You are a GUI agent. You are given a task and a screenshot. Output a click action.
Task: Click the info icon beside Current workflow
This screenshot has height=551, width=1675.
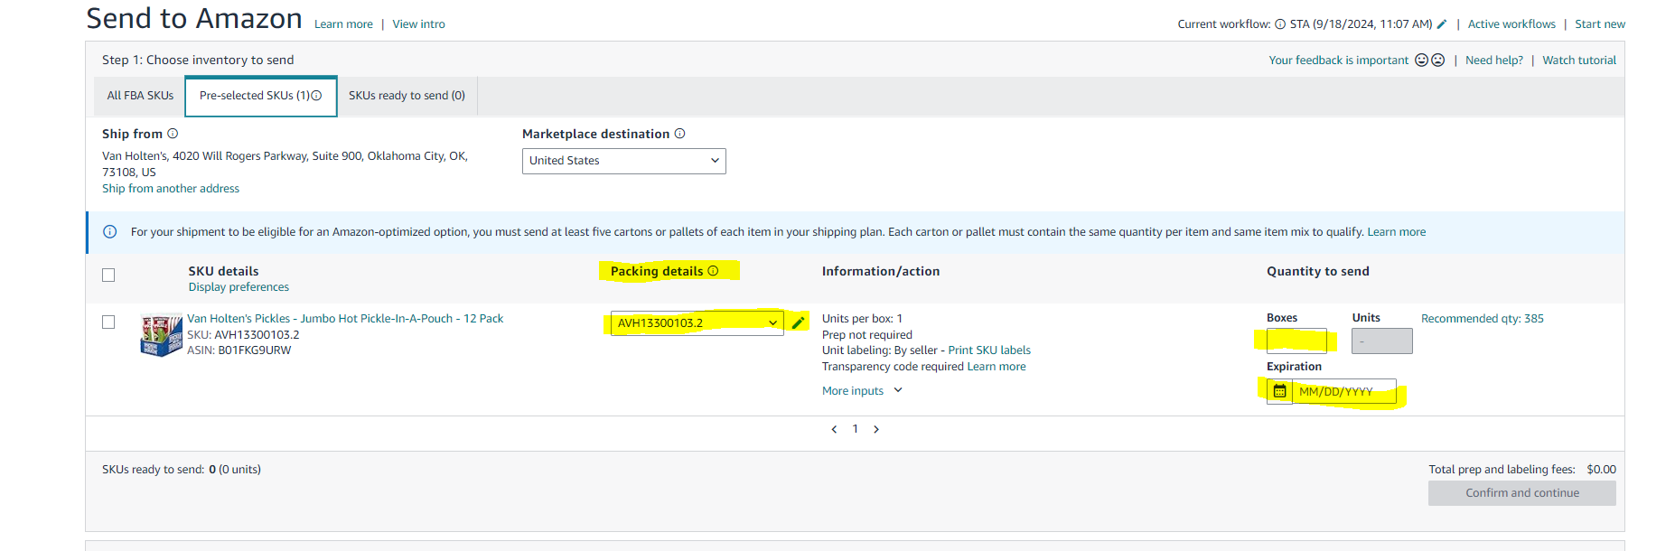pyautogui.click(x=1280, y=24)
